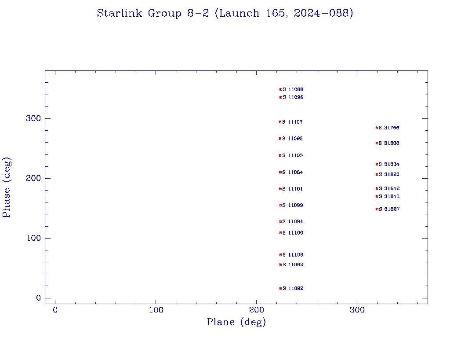Click the red marker beside S 11107

[280, 122]
